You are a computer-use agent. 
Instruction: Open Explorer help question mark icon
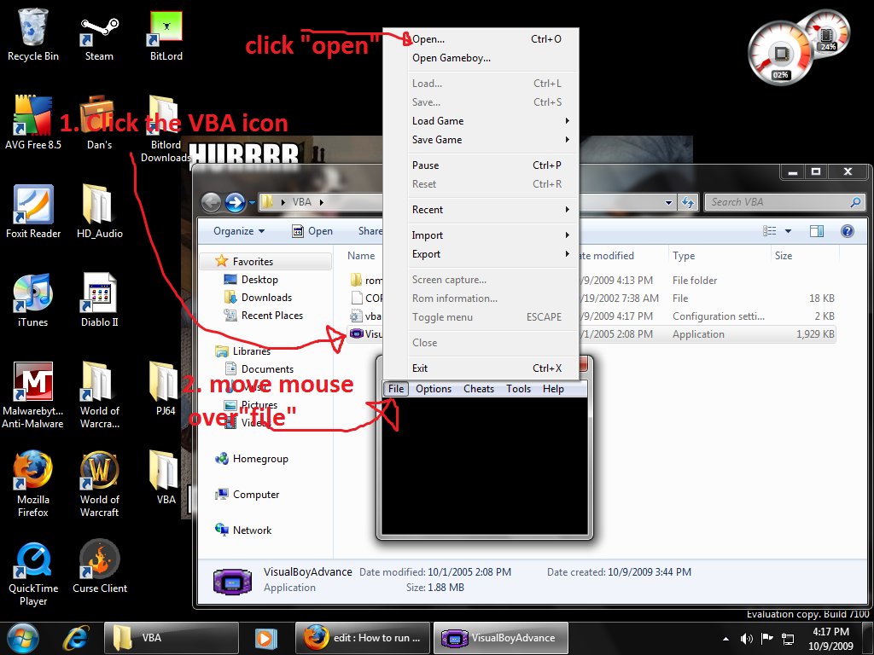click(847, 230)
